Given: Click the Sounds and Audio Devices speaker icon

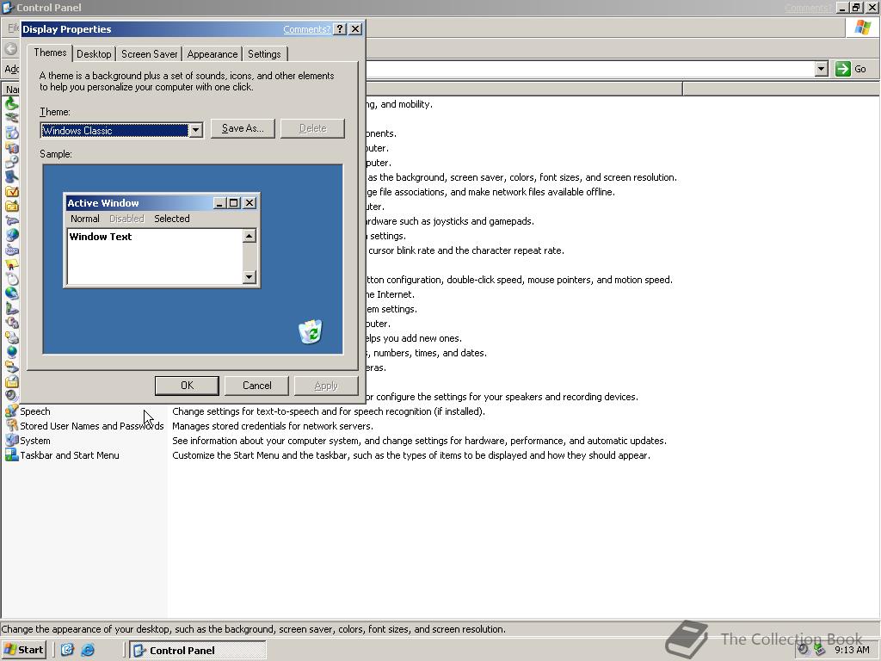Looking at the screenshot, I should (x=11, y=396).
